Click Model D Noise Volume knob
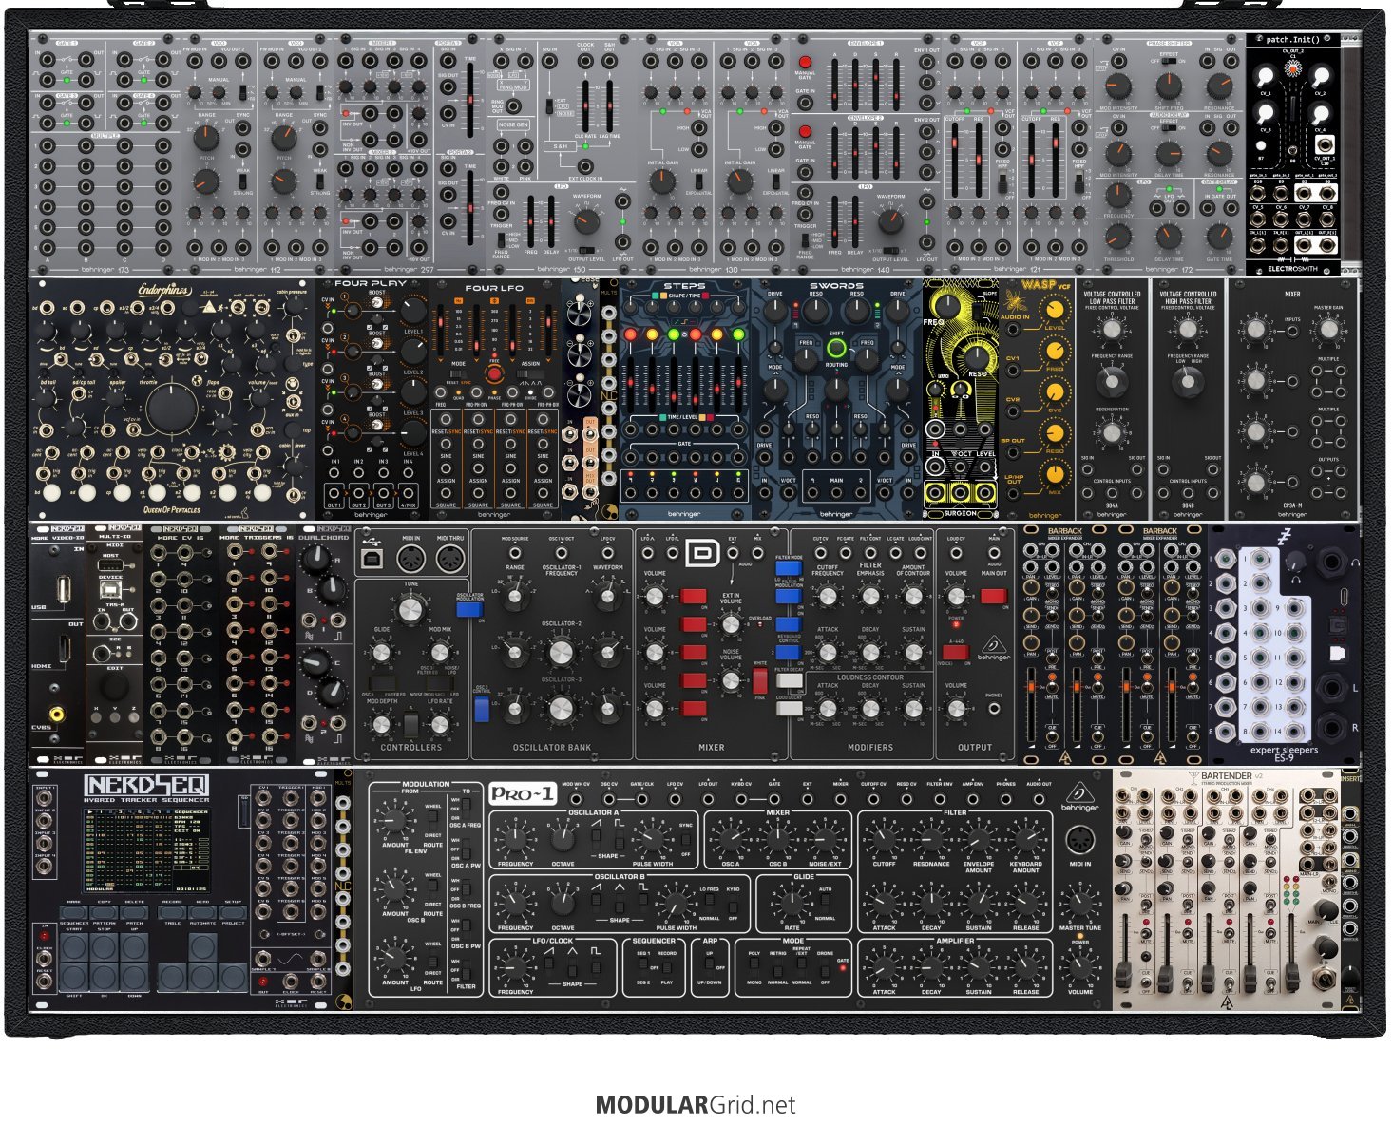Screen dimensions: 1393x1125 pyautogui.click(x=730, y=680)
